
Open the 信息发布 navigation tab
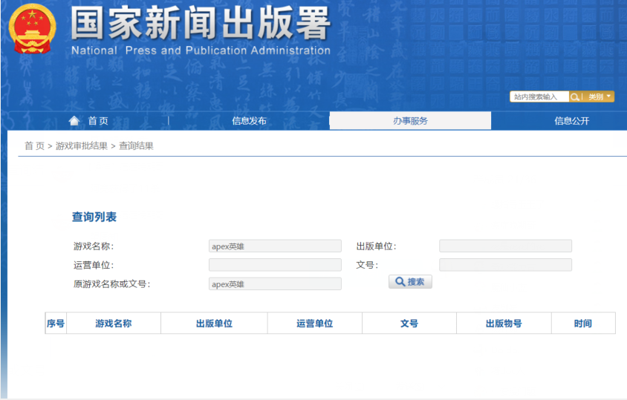click(x=249, y=121)
